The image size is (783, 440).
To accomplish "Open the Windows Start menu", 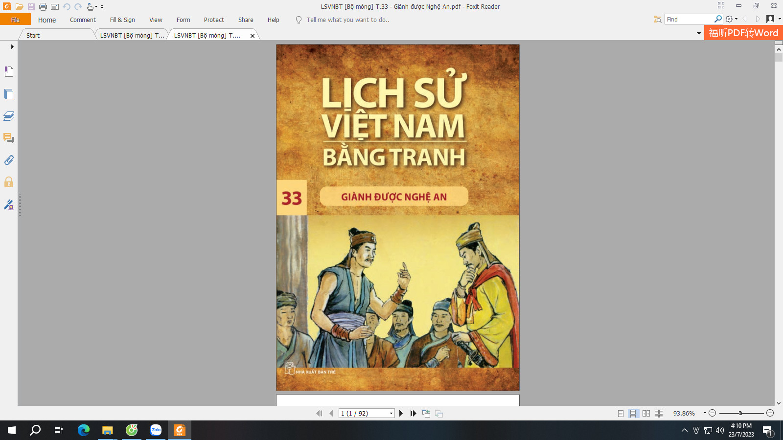I will [12, 430].
